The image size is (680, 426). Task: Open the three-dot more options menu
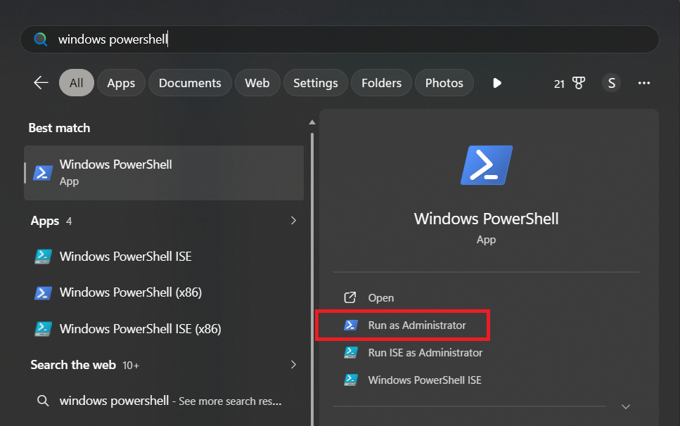[644, 83]
